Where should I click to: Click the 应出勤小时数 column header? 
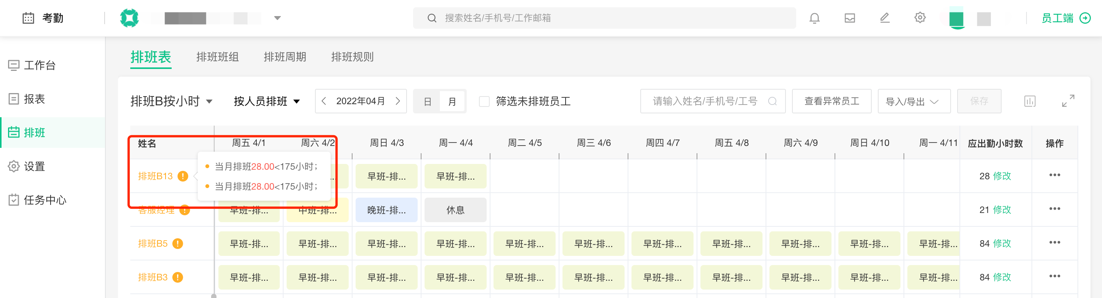coord(995,143)
